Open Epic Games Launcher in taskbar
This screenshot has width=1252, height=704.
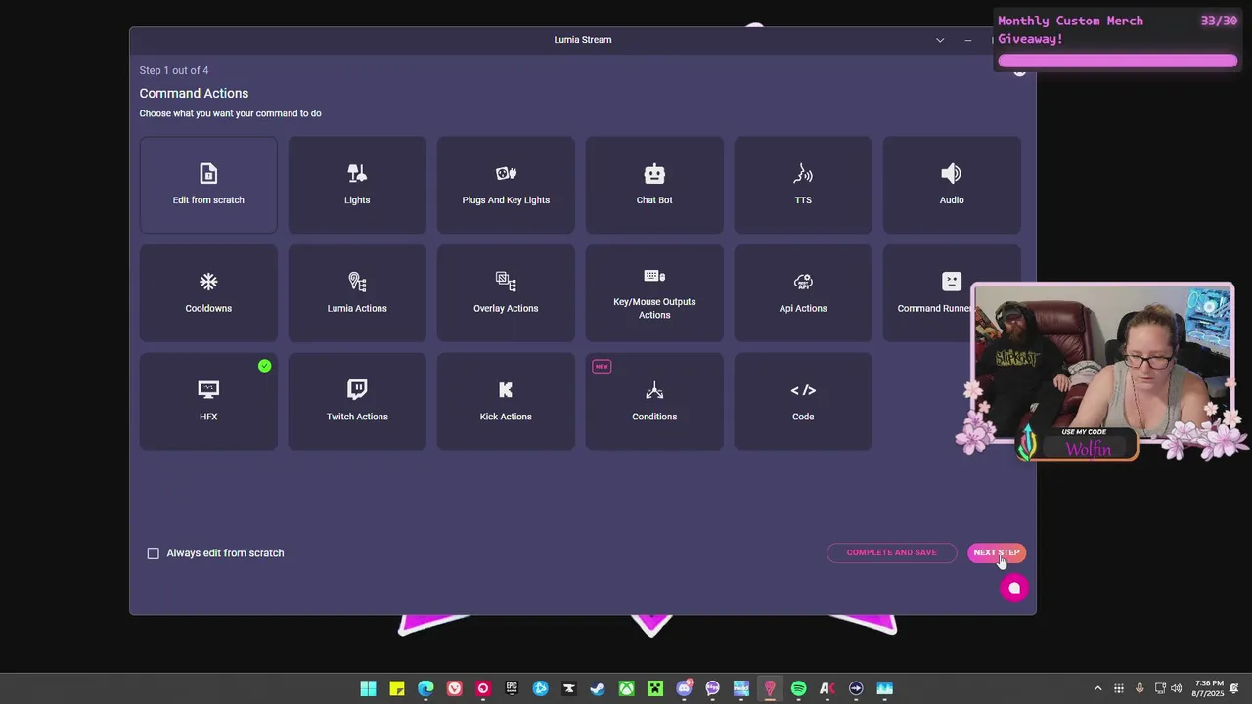512,688
